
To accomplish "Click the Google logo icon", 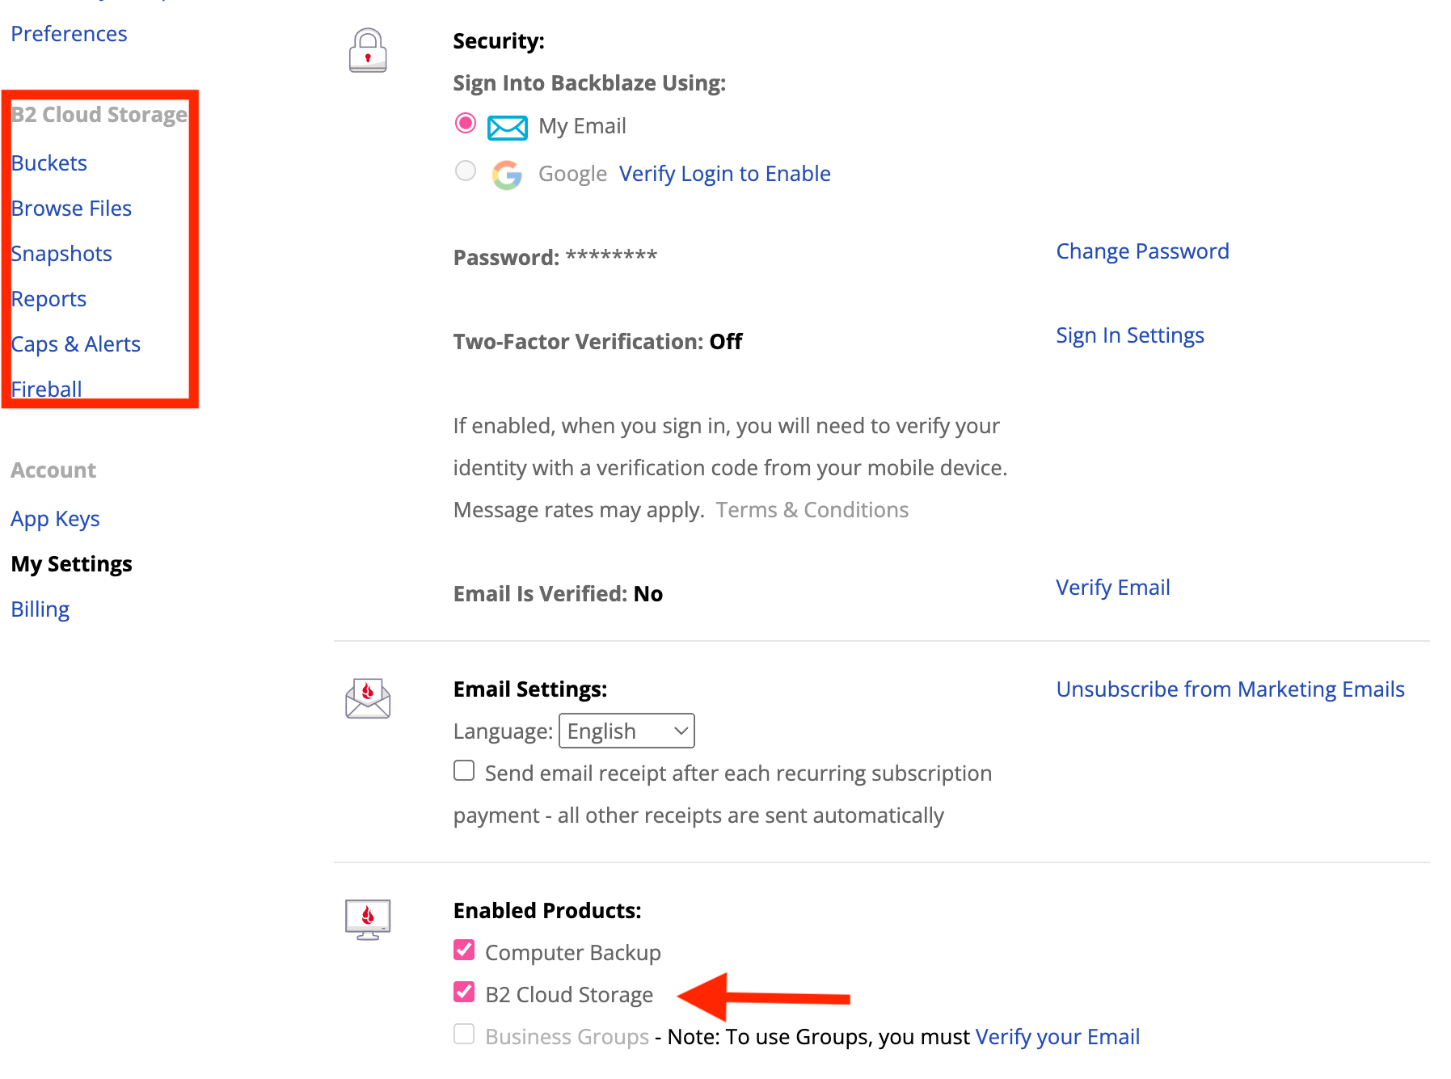I will tap(507, 175).
